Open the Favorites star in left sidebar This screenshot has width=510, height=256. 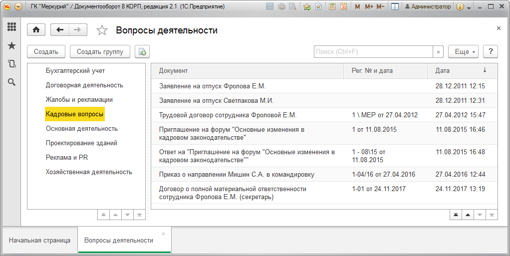[x=11, y=45]
